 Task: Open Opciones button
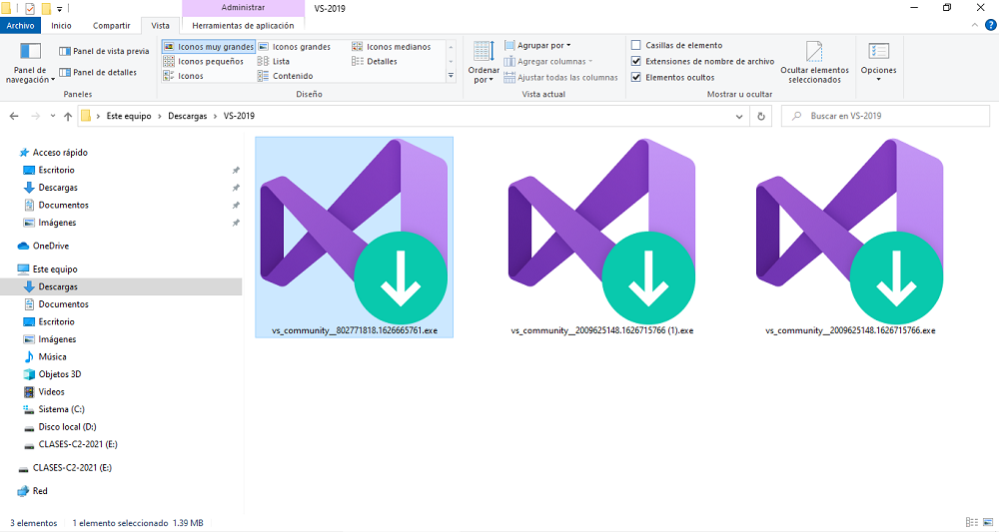pos(878,62)
